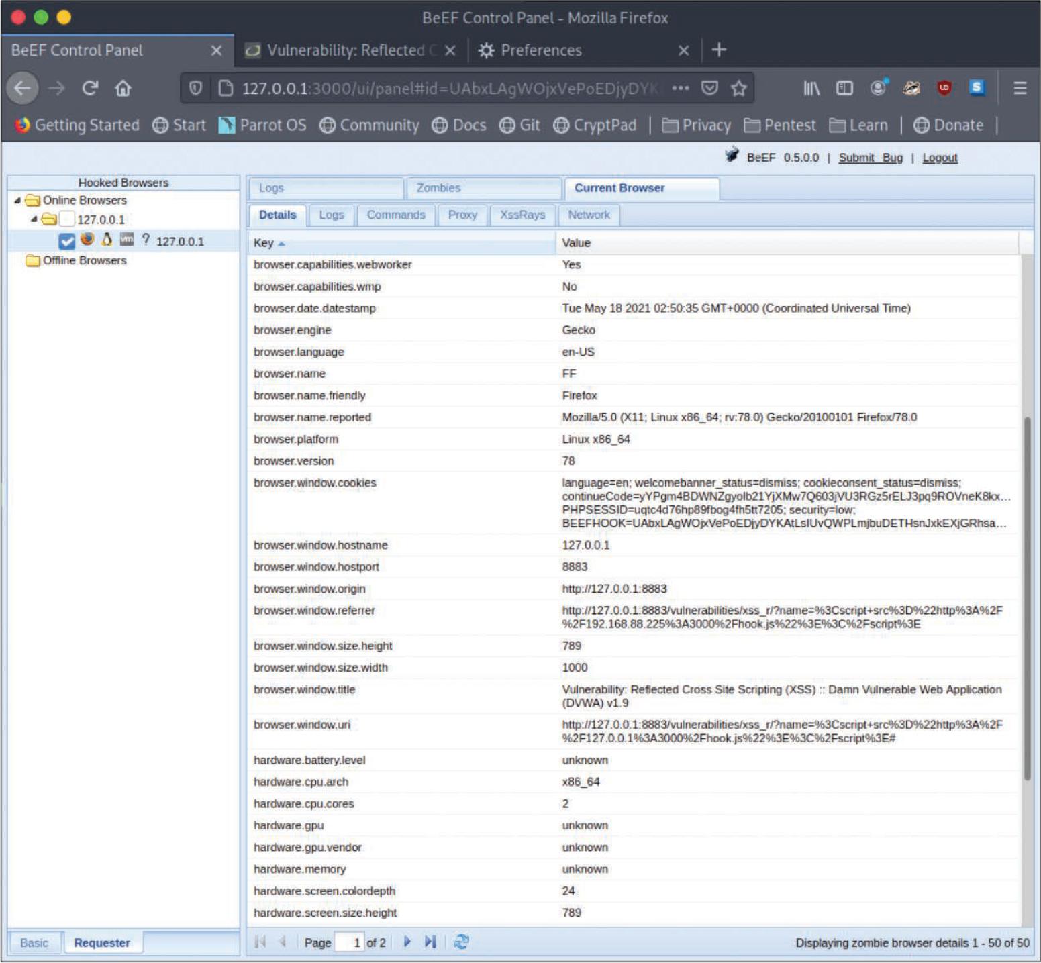Open the XssRays tab
The image size is (1041, 963).
click(x=522, y=215)
